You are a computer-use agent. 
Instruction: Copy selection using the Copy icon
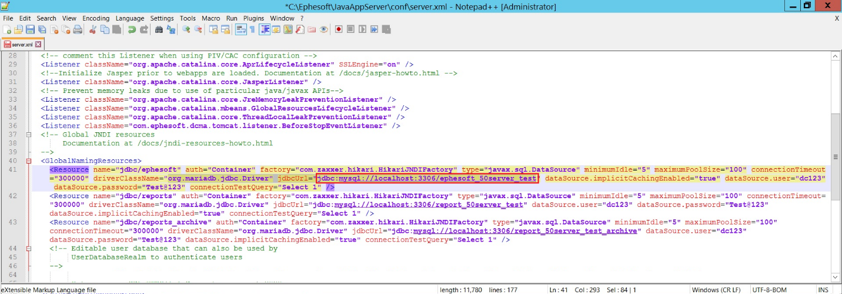click(x=105, y=29)
